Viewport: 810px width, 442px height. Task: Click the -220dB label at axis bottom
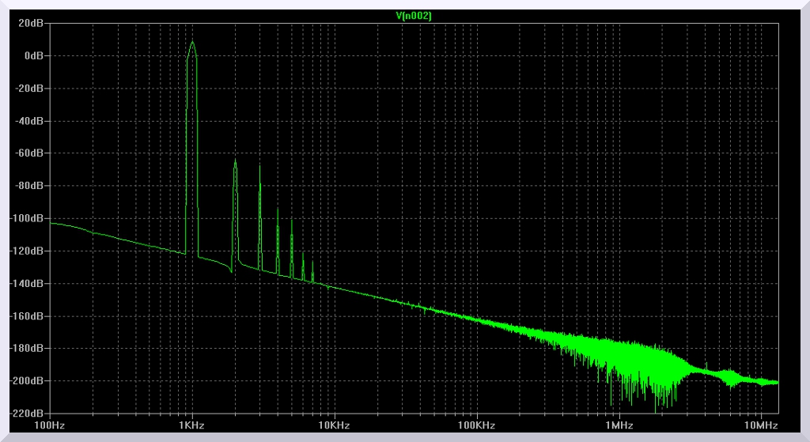coord(28,413)
